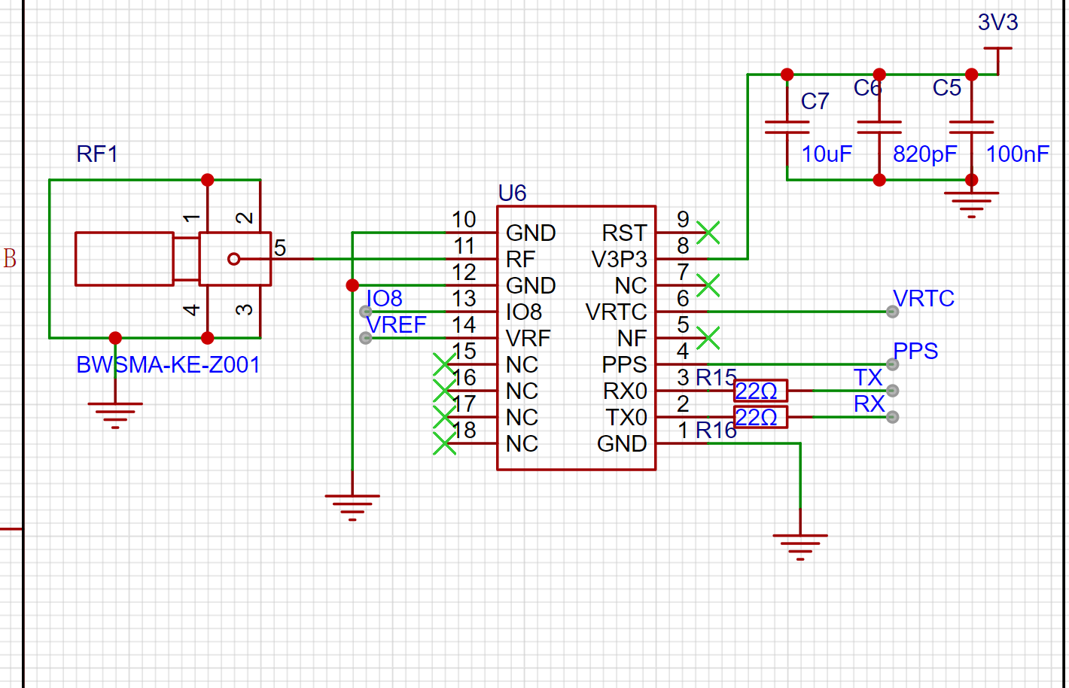This screenshot has height=688, width=1069.
Task: Select ground symbol under RF1 connector
Action: 115,416
